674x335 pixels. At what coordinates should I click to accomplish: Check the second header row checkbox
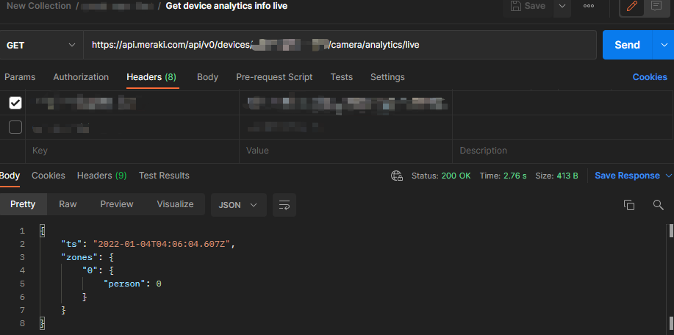(x=15, y=127)
